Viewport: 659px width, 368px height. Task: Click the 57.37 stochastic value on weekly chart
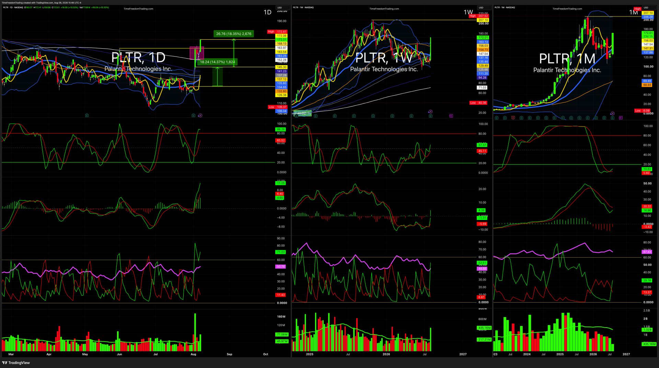tap(482, 145)
